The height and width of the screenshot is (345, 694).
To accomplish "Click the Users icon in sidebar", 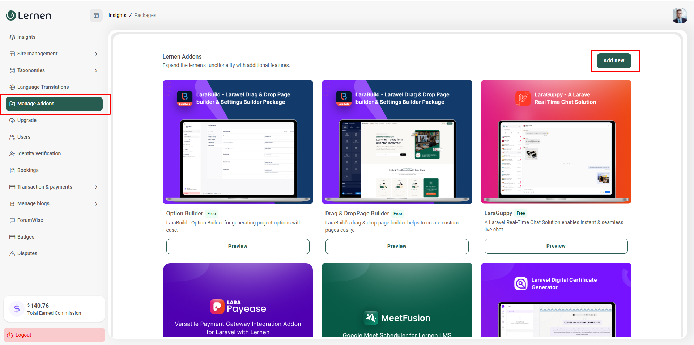I will 12,137.
